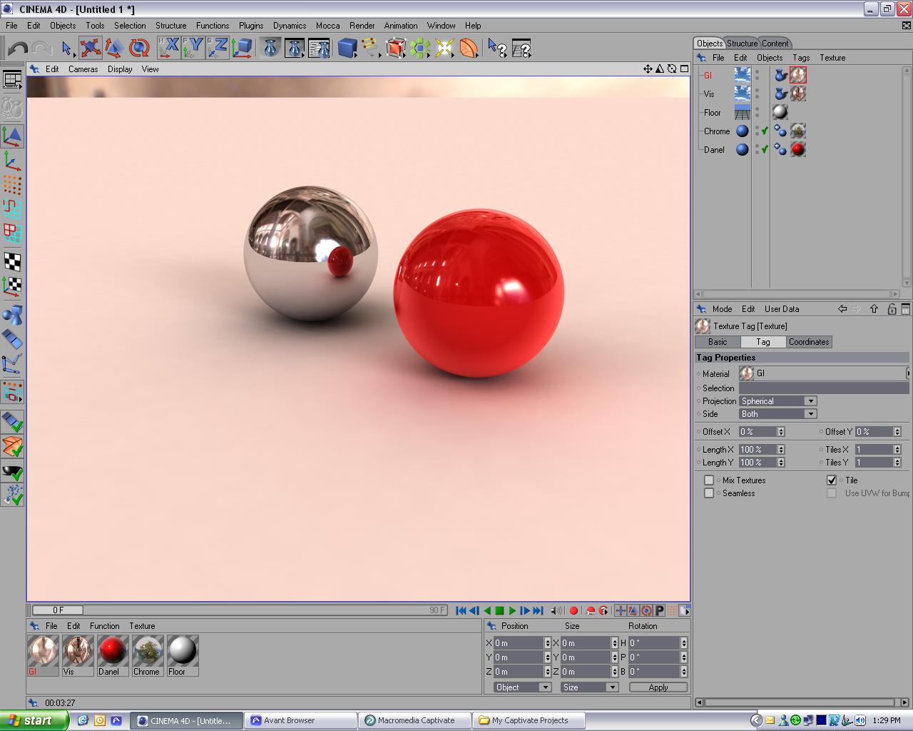Enable the Mix Textures checkbox

(708, 480)
